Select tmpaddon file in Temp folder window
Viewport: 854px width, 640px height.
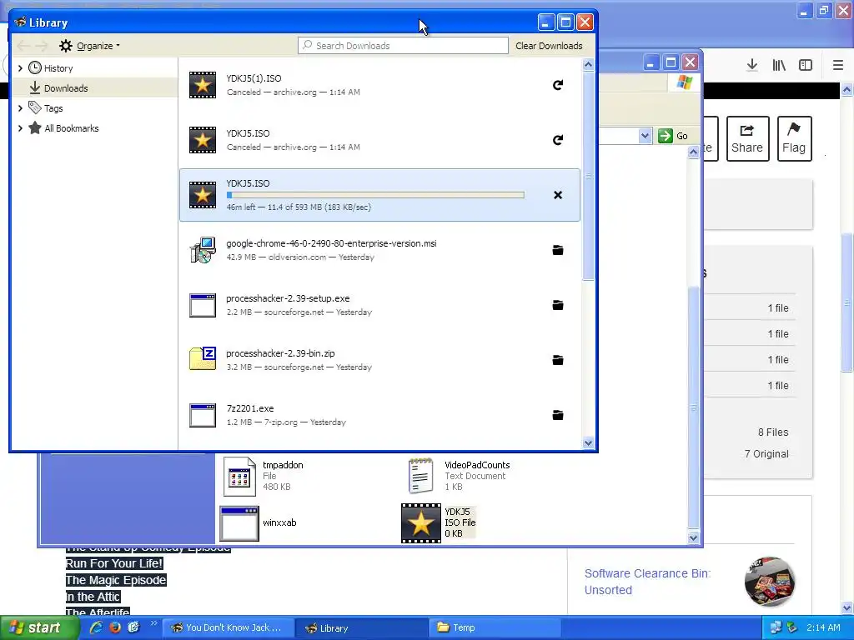(264, 476)
